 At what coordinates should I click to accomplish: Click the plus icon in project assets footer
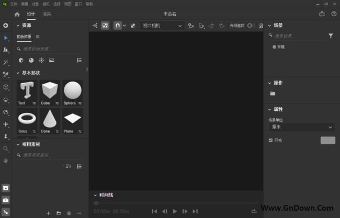[49, 213]
